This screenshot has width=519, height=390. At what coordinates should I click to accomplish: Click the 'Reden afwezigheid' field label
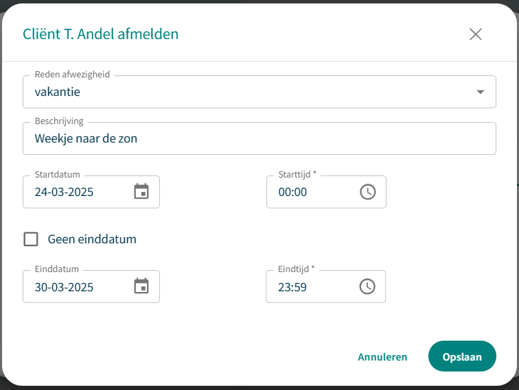72,74
